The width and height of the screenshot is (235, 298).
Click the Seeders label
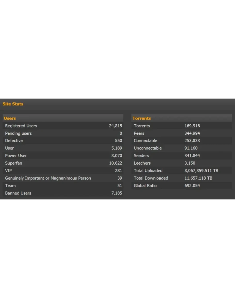[x=141, y=156]
